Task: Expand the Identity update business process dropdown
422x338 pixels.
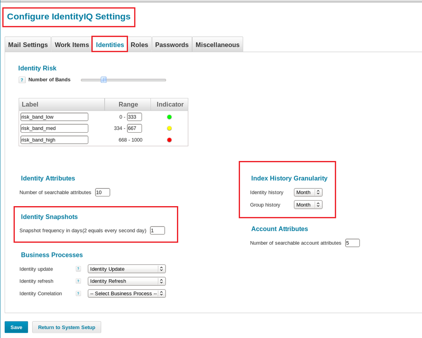Action: click(x=126, y=269)
